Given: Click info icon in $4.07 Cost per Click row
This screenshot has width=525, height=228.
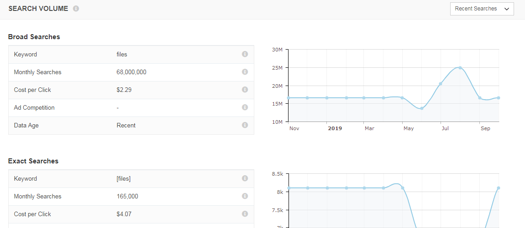Looking at the screenshot, I should [x=245, y=213].
